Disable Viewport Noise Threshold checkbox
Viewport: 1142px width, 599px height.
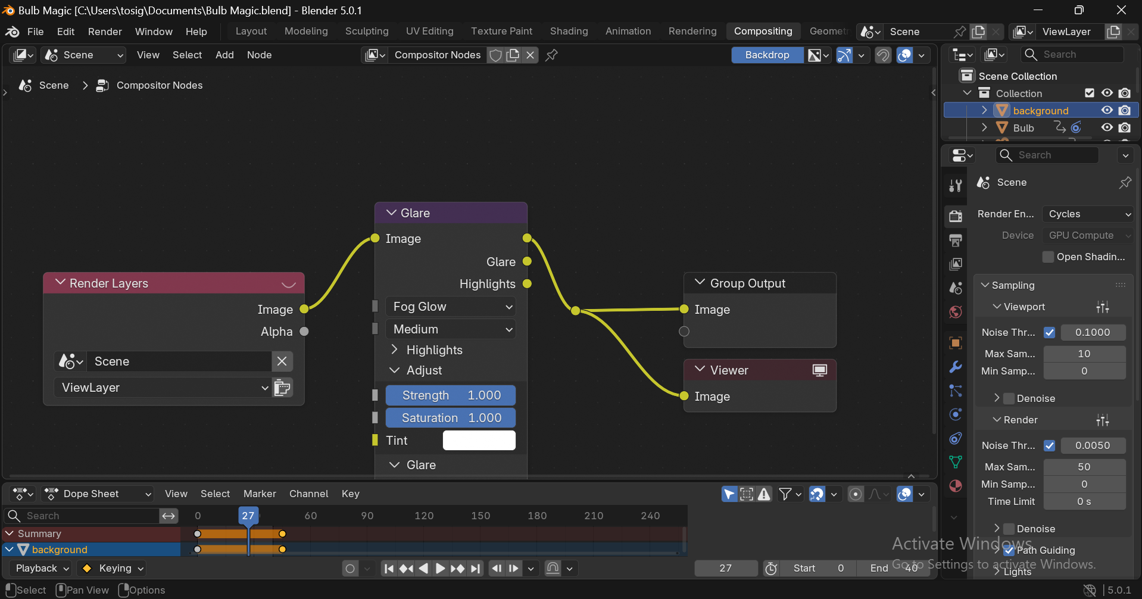point(1050,332)
